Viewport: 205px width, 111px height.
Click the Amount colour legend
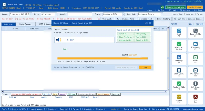coord(62,94)
